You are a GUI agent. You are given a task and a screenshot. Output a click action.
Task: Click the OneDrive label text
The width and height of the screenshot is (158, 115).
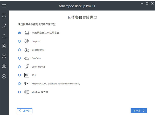[x=36, y=58]
